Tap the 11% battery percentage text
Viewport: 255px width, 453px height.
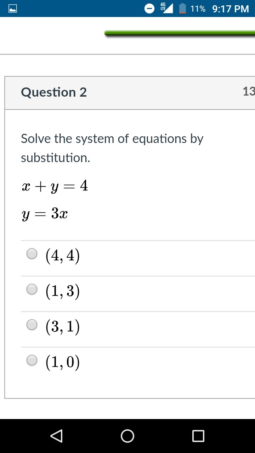pos(198,9)
